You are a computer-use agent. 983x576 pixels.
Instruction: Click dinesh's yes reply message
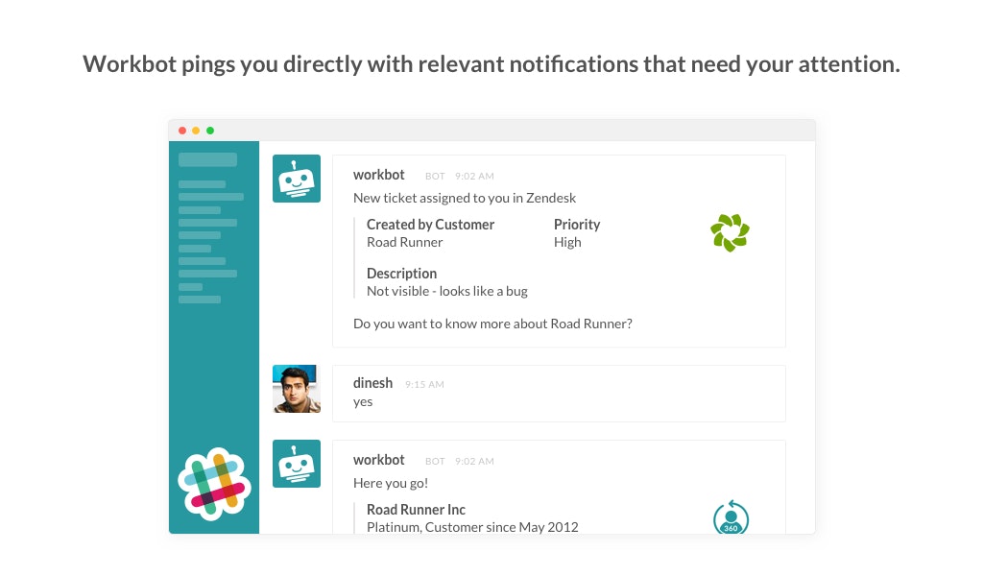pos(363,401)
